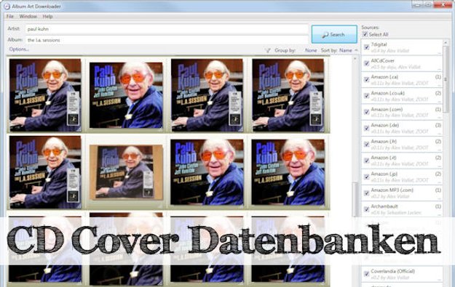
Task: Click the up arrow of the sources list scrollbar
Action: [446, 43]
